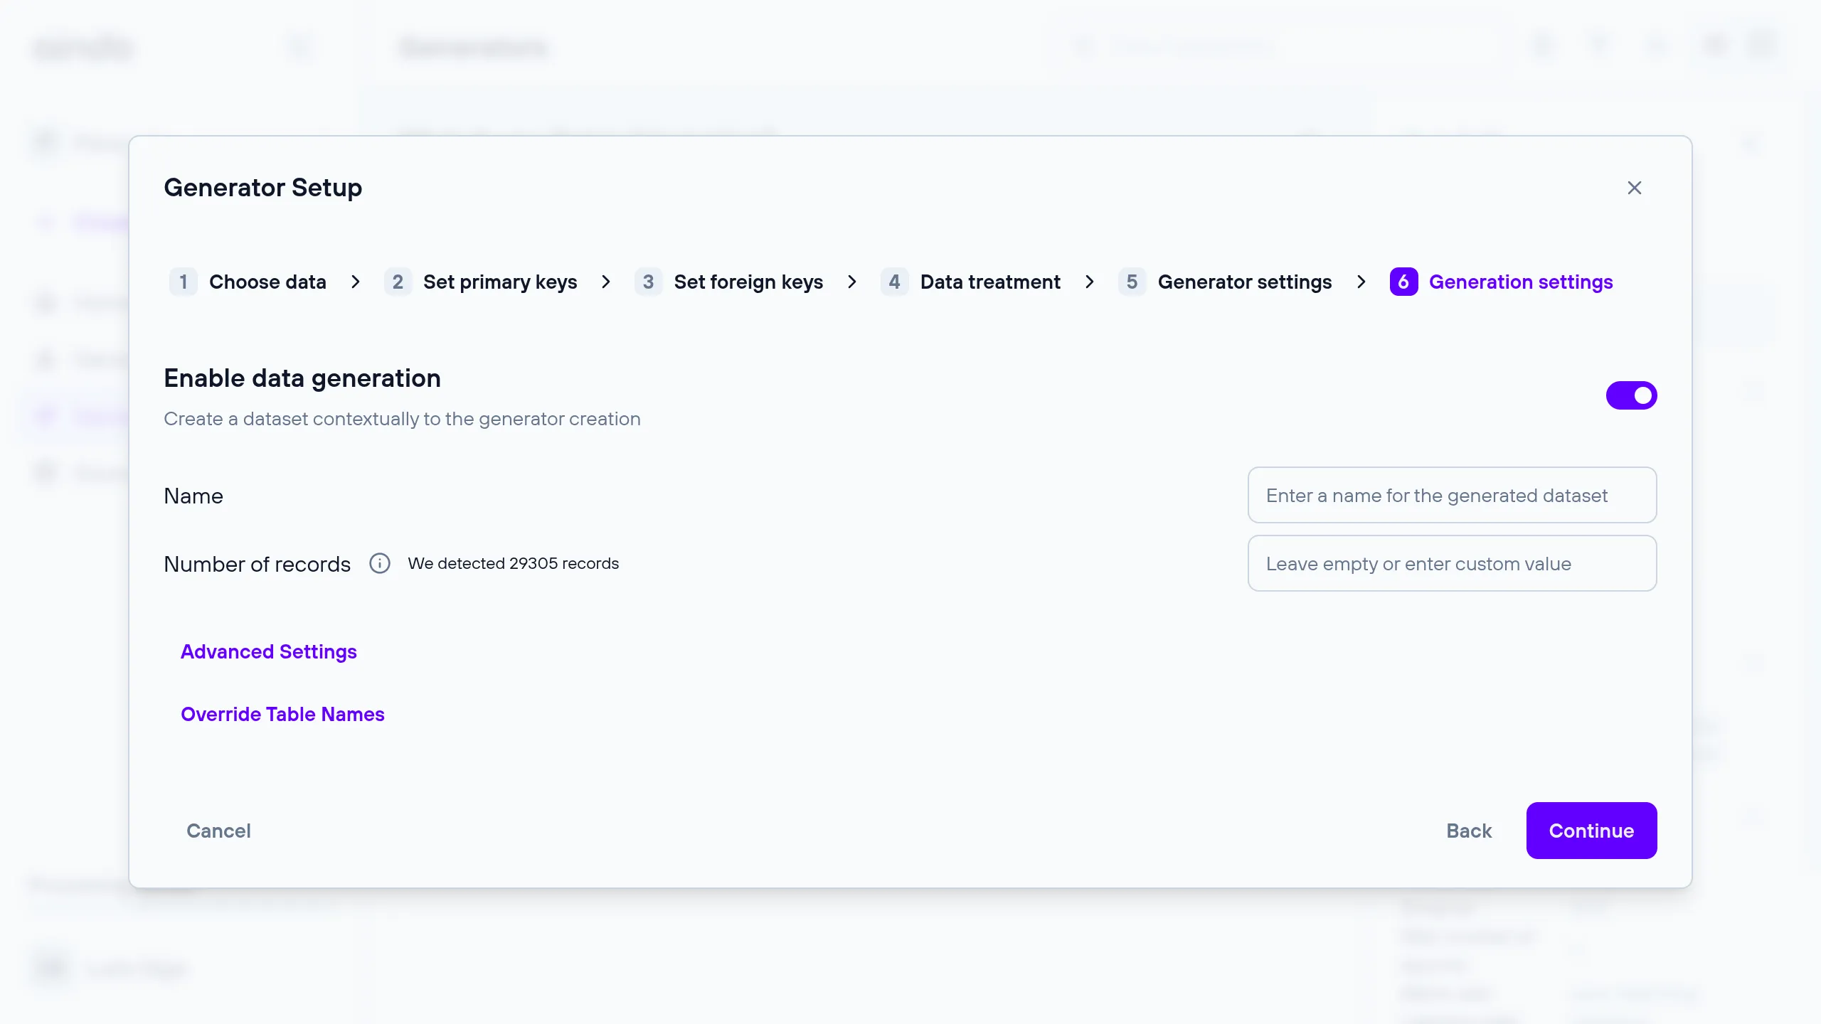This screenshot has height=1024, width=1821.
Task: Click chevron after Choose data step
Action: tap(356, 282)
